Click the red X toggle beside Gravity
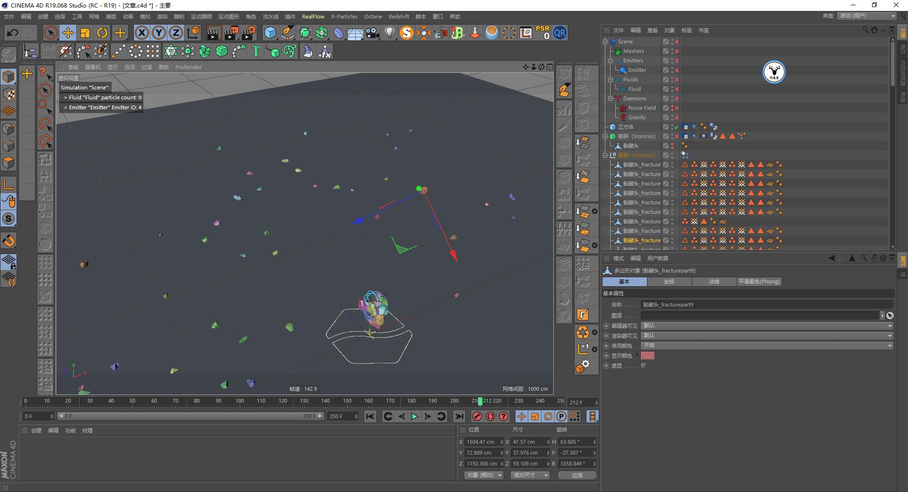This screenshot has height=492, width=908. [677, 117]
